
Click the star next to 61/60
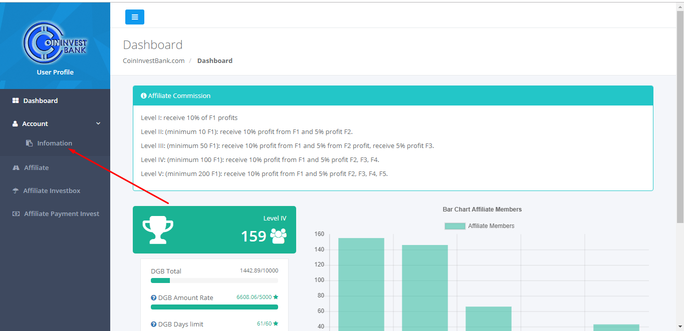(x=276, y=323)
